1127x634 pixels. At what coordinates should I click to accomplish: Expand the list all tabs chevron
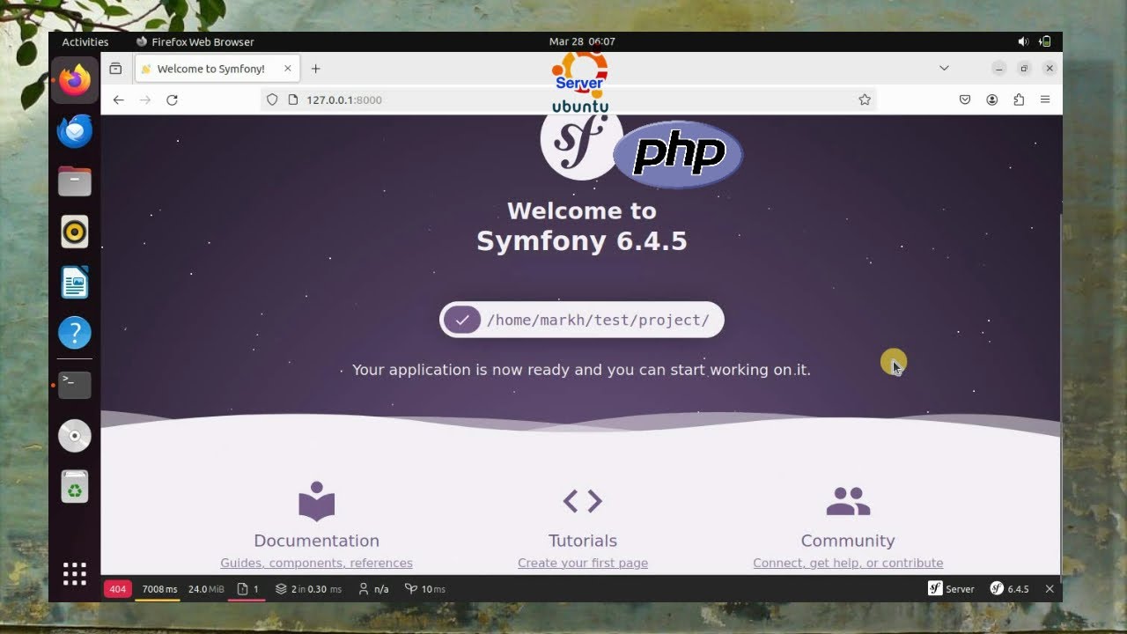coord(944,69)
